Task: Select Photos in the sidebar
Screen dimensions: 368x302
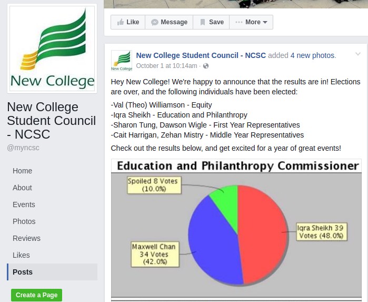Action: 24,221
